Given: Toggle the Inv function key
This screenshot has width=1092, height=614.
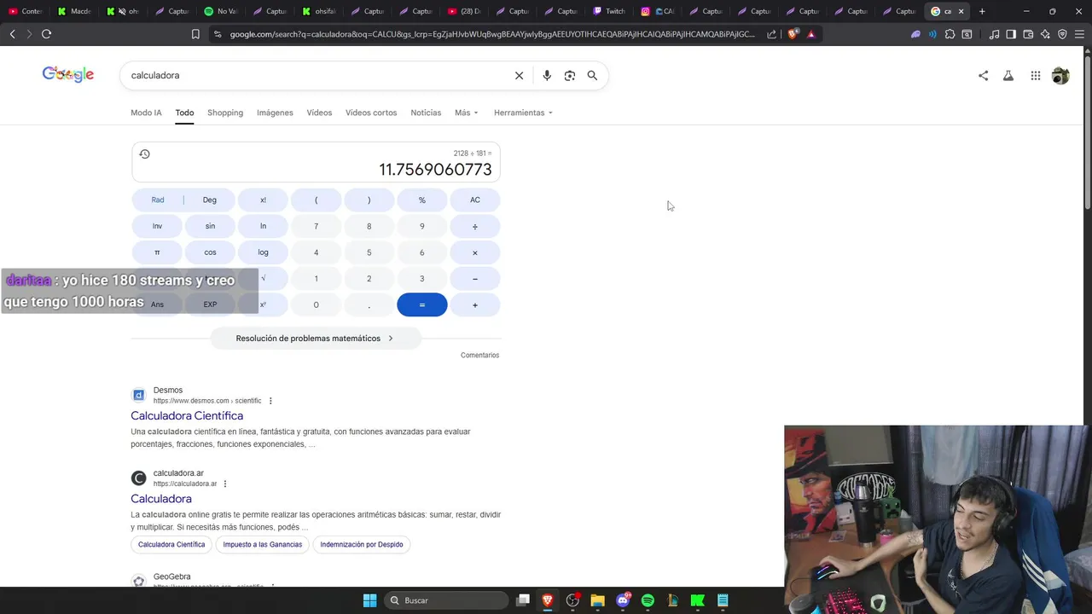Looking at the screenshot, I should tap(157, 226).
